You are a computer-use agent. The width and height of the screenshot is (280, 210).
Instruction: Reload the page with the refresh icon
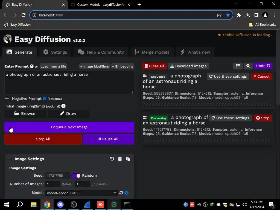[x=24, y=15]
